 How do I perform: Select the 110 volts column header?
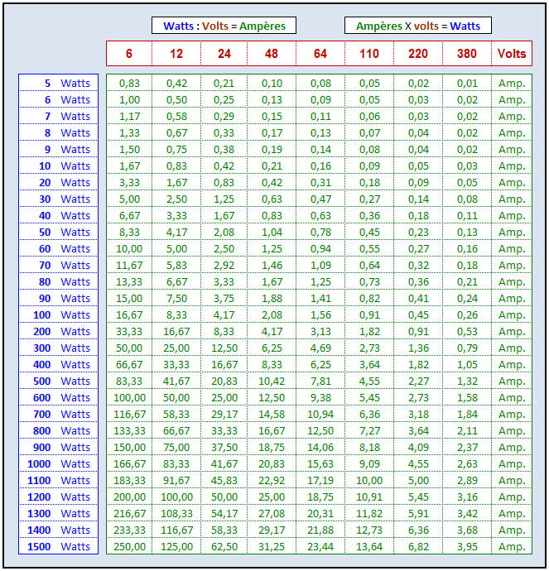pos(369,54)
